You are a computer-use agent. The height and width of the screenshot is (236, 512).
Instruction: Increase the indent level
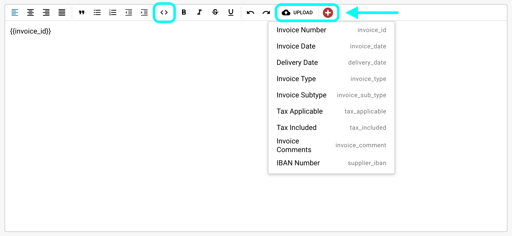click(144, 12)
